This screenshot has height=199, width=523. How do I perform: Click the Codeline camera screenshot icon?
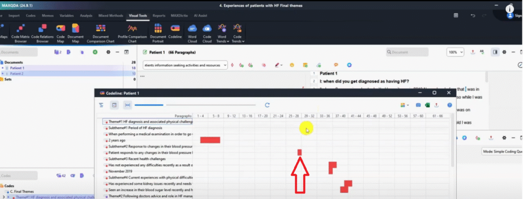[418, 105]
